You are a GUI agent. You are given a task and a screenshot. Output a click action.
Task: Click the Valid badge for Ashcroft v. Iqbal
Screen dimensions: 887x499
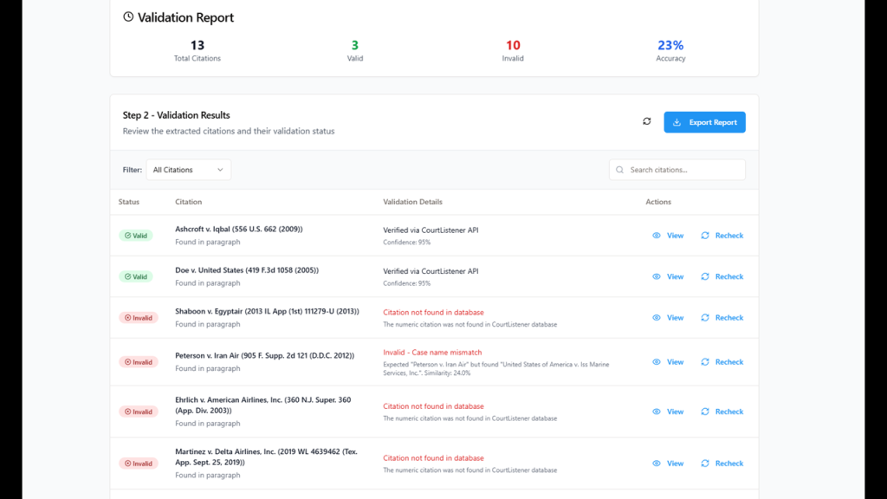[x=136, y=236]
